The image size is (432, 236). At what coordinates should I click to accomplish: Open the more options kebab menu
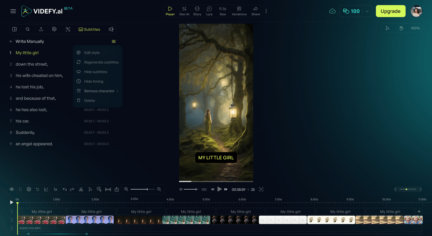click(x=266, y=11)
